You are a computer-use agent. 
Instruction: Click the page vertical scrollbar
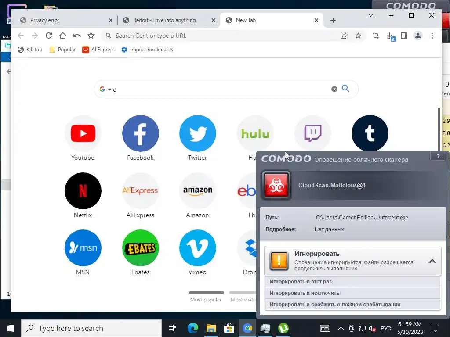[x=438, y=129]
